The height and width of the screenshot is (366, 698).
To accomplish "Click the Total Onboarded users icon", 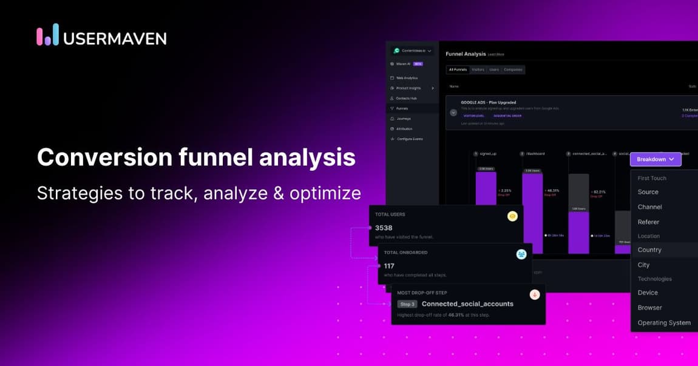I will click(521, 255).
